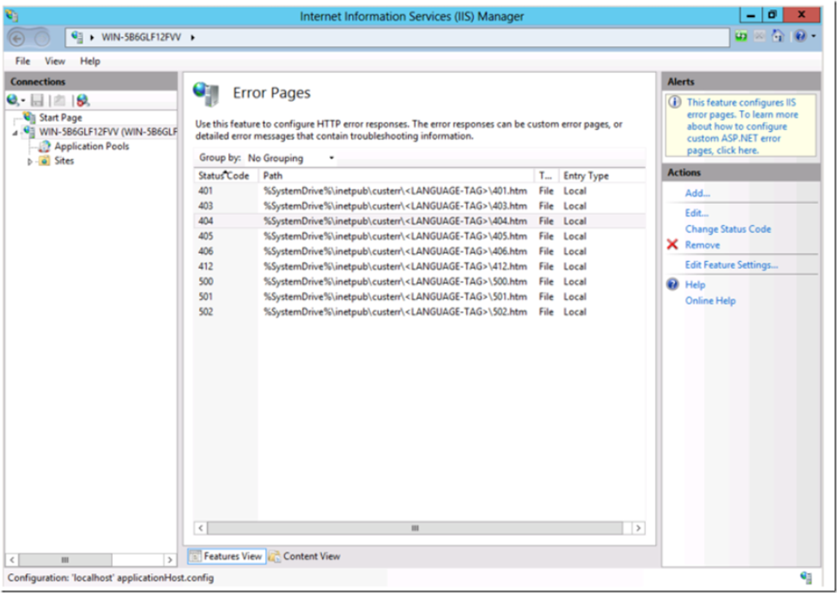
Task: Select WIN-5B6GLF12FVV server tree node
Action: coord(108,132)
